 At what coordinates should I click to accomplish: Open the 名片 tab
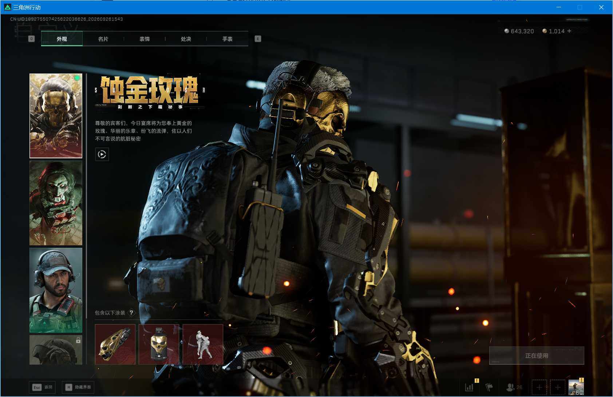click(103, 39)
